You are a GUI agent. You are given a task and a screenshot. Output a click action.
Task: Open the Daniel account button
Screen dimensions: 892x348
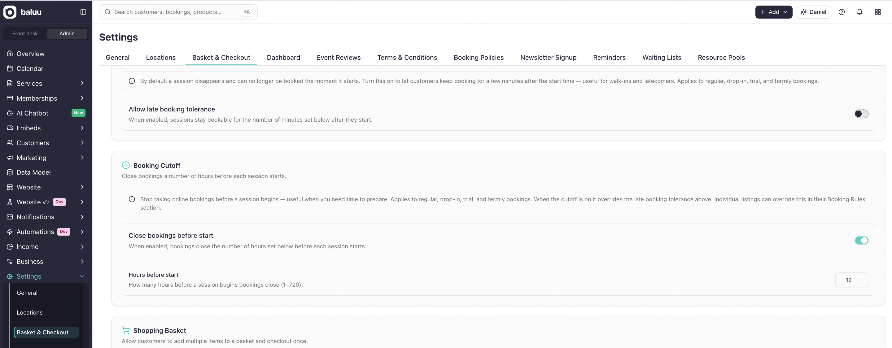point(813,12)
